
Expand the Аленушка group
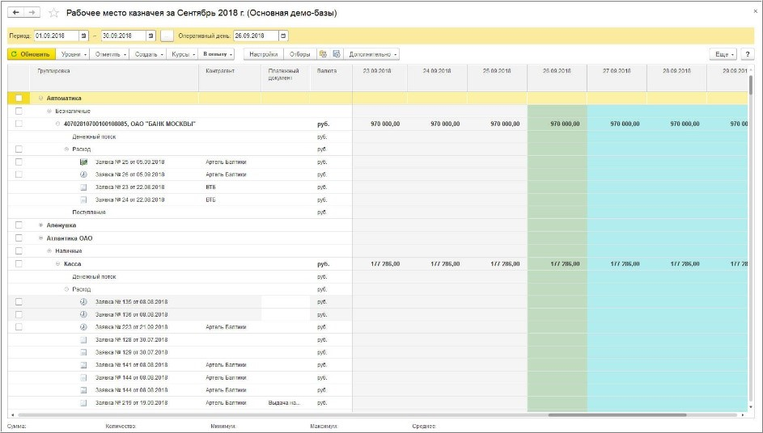coord(40,225)
